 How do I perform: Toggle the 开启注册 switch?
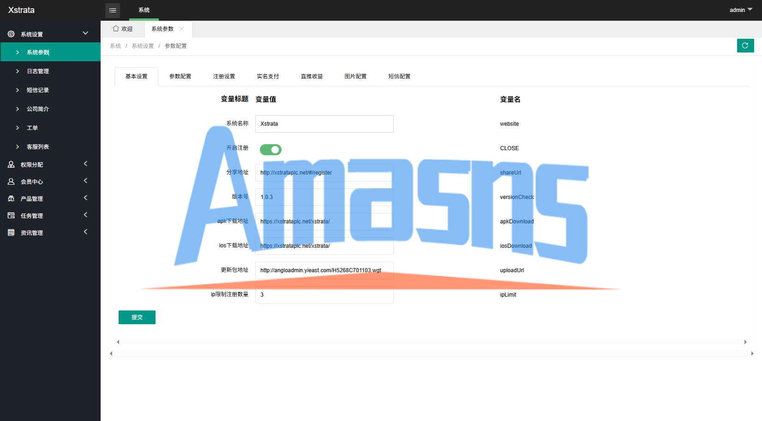[x=270, y=150]
